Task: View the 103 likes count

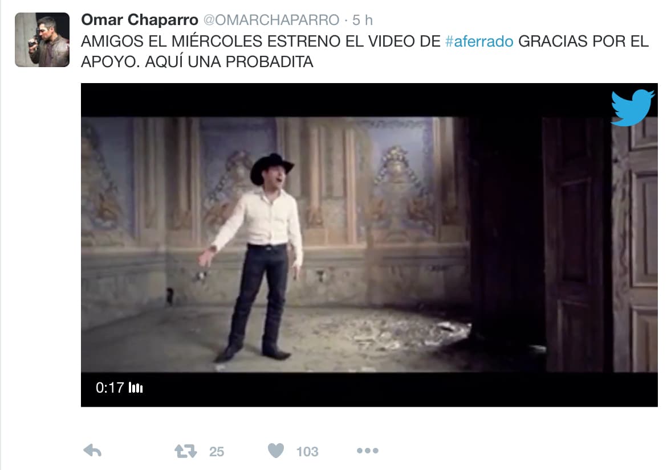Action: point(307,451)
